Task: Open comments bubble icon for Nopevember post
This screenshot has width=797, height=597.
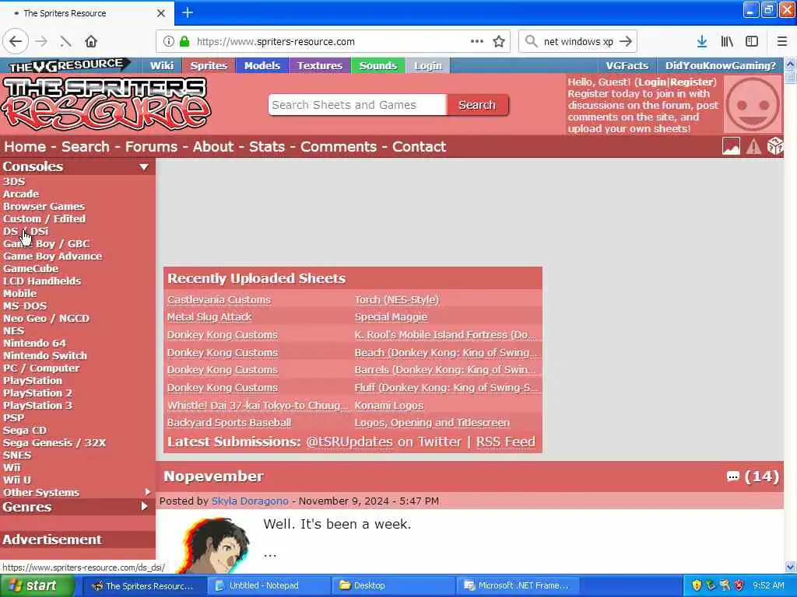Action: pos(732,477)
